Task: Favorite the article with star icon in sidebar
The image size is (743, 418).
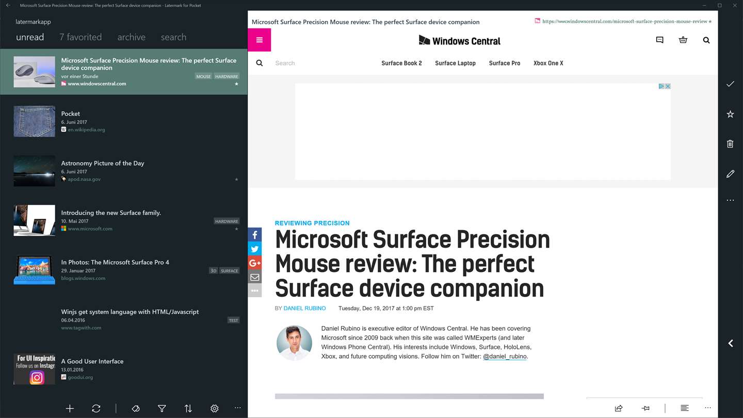Action: pos(730,114)
